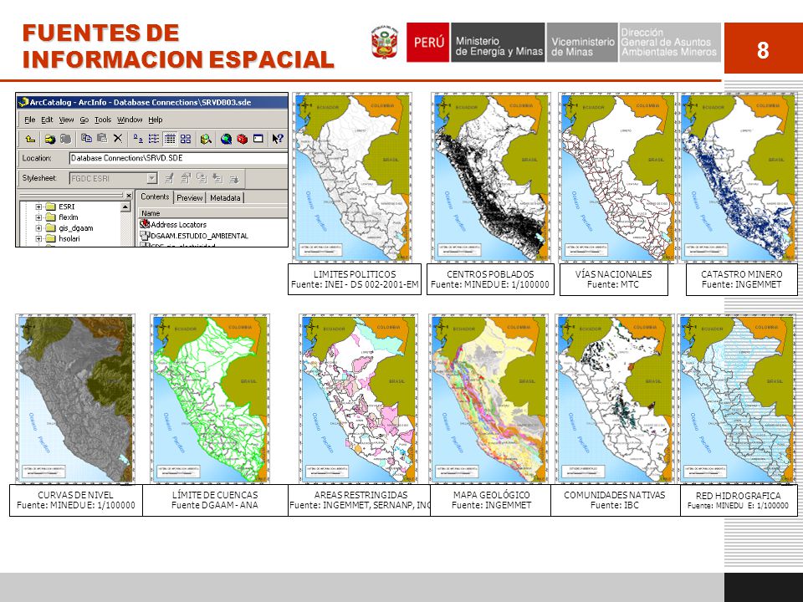Open the File menu

[30, 120]
